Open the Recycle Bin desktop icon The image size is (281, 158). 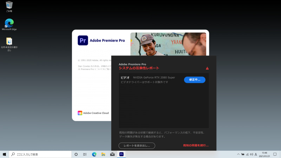pos(9,6)
